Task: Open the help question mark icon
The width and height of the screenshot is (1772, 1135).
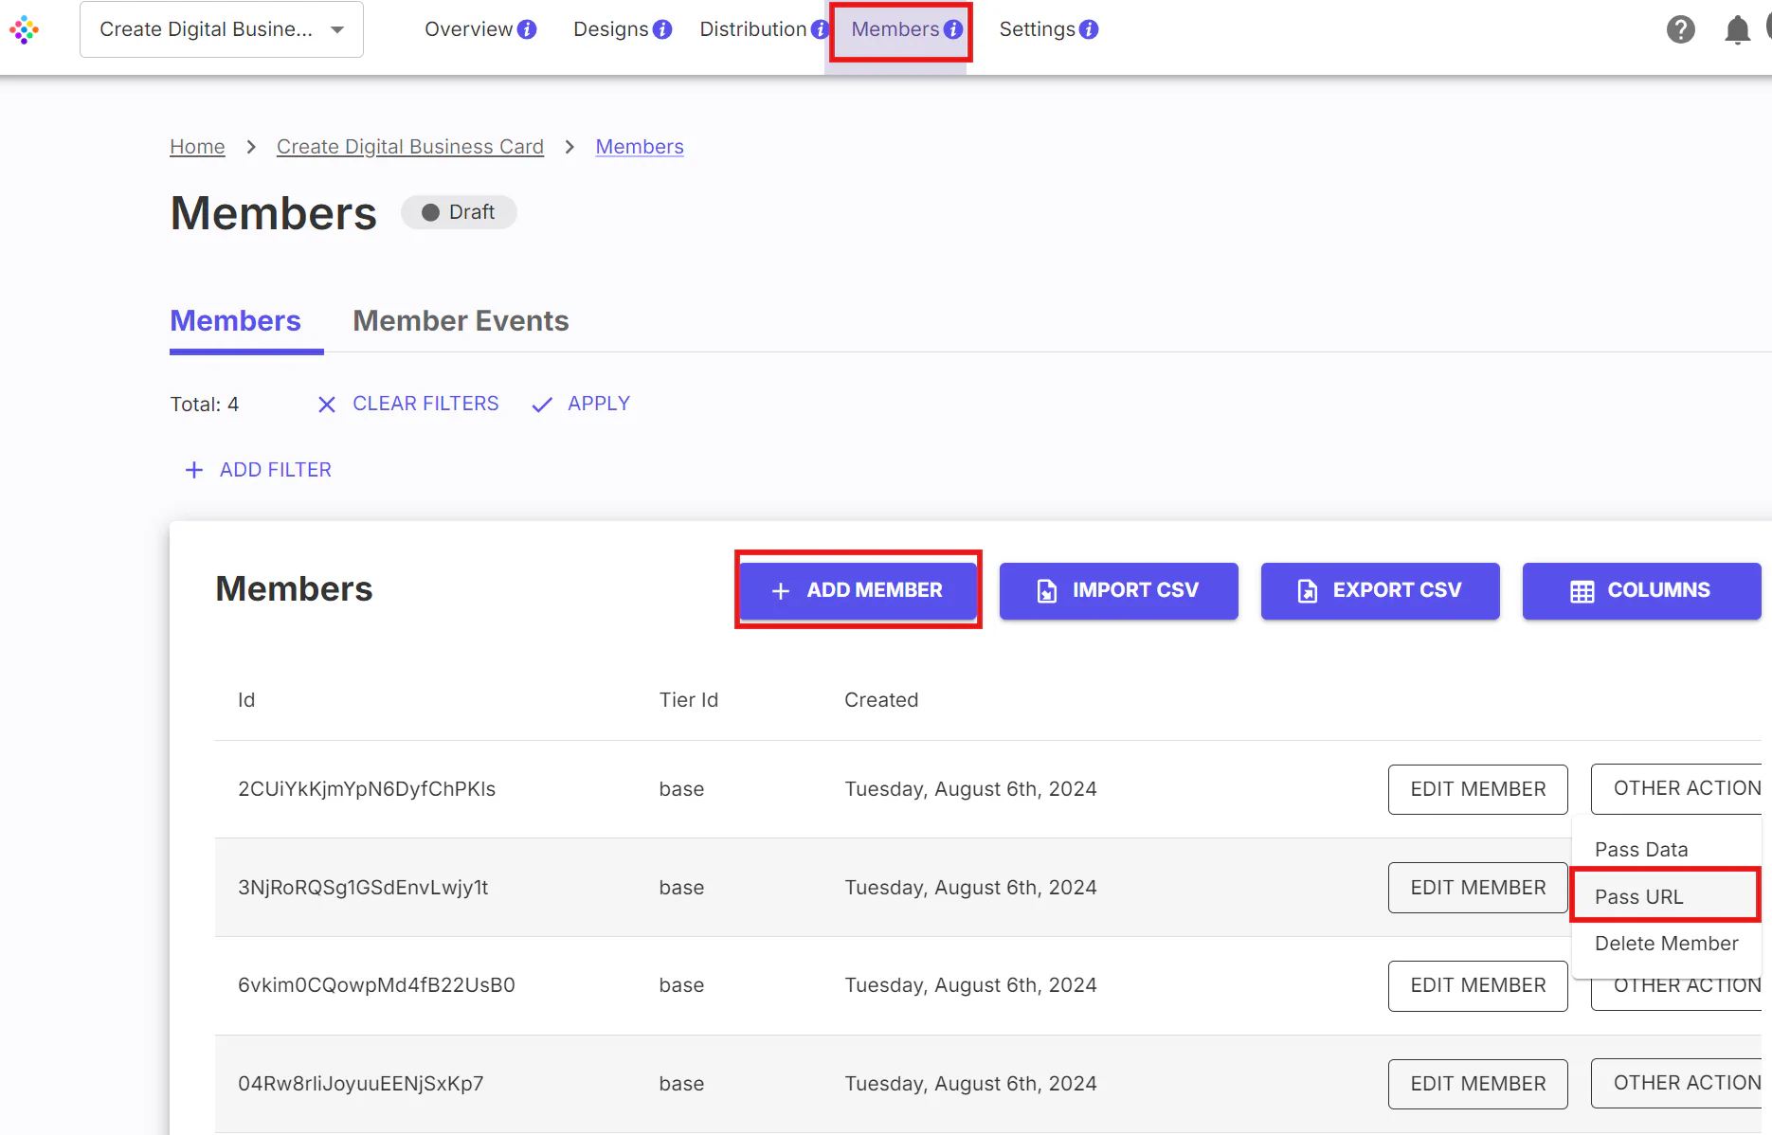Action: coord(1680,29)
